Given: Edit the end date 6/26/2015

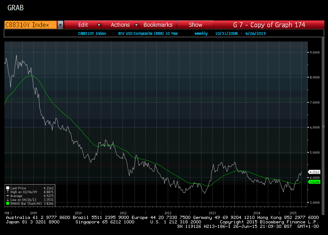Looking at the screenshot, I should pyautogui.click(x=255, y=33).
